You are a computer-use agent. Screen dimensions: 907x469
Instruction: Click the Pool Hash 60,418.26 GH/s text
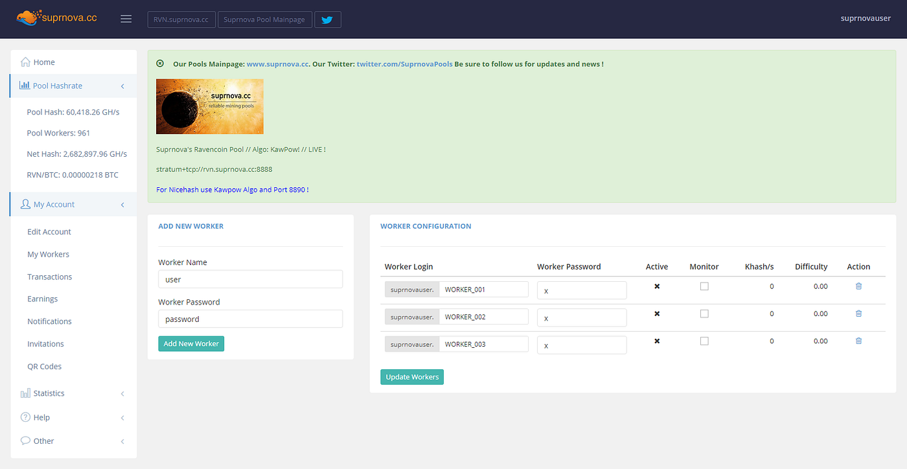tap(73, 112)
